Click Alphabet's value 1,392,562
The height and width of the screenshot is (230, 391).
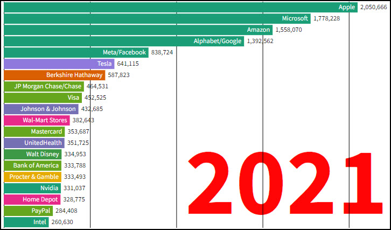tap(260, 41)
